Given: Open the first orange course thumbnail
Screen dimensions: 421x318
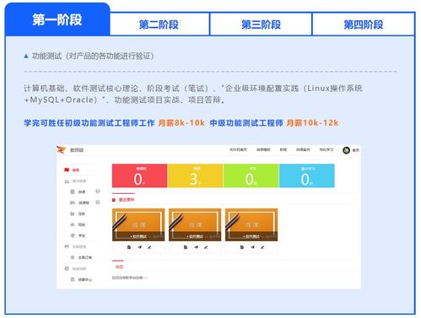Looking at the screenshot, I should [x=138, y=224].
